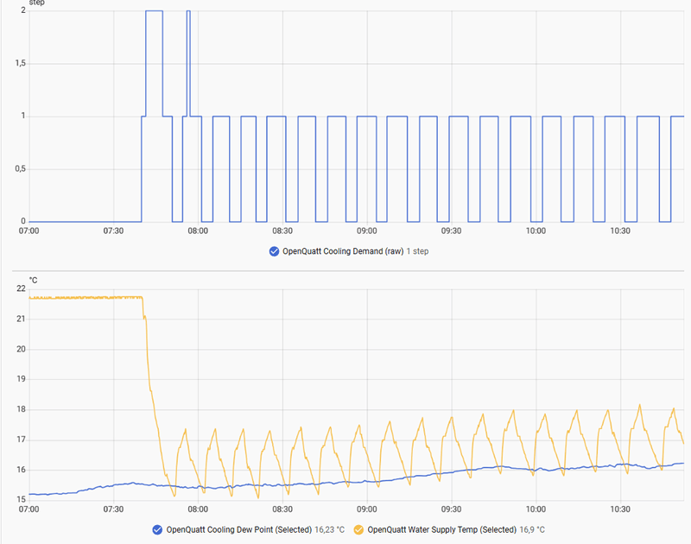Click the 07:30 label on the lower chart axis
Image resolution: width=691 pixels, height=544 pixels.
click(113, 509)
